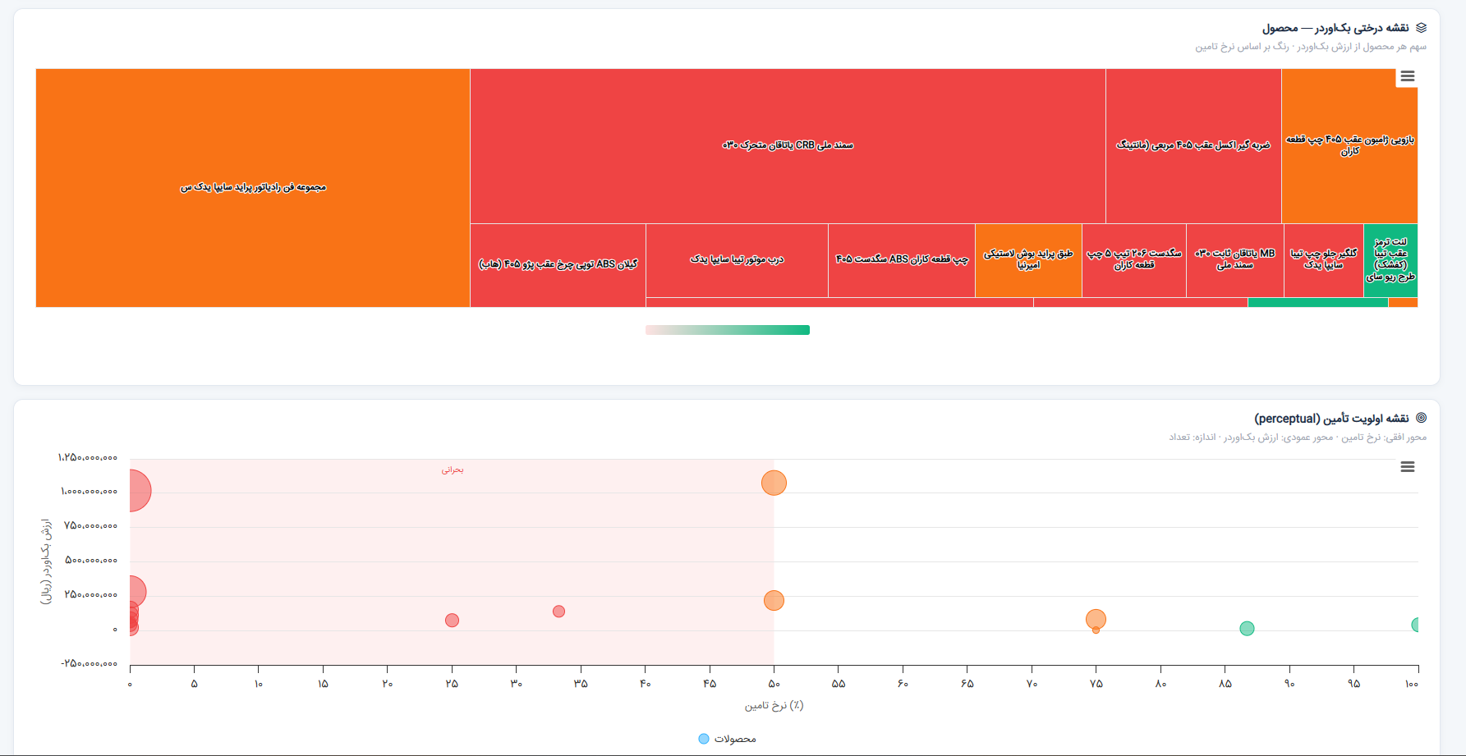The width and height of the screenshot is (1466, 756).
Task: Select the طبق پراید بوش لاستیکی cell
Action: tap(1028, 260)
